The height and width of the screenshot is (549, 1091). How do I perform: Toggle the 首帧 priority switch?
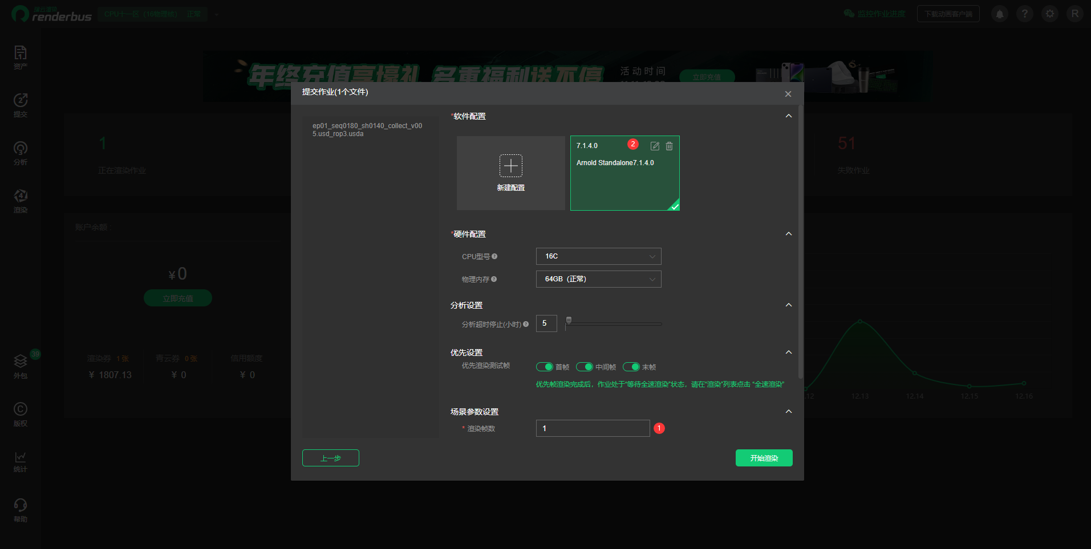[545, 367]
